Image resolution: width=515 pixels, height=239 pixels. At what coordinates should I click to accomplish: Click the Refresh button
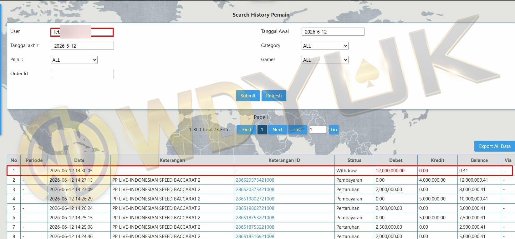[x=274, y=96]
